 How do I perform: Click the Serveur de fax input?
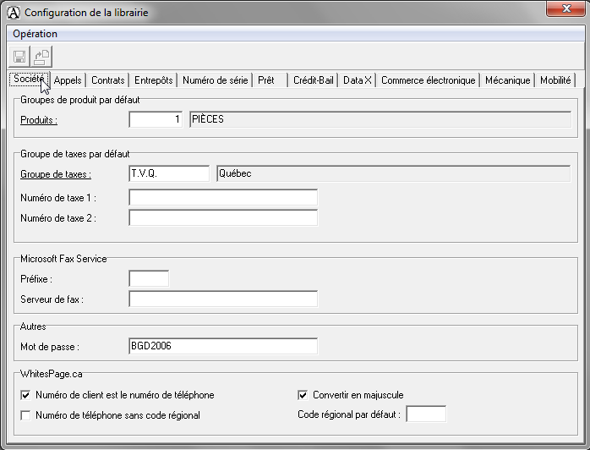[223, 299]
